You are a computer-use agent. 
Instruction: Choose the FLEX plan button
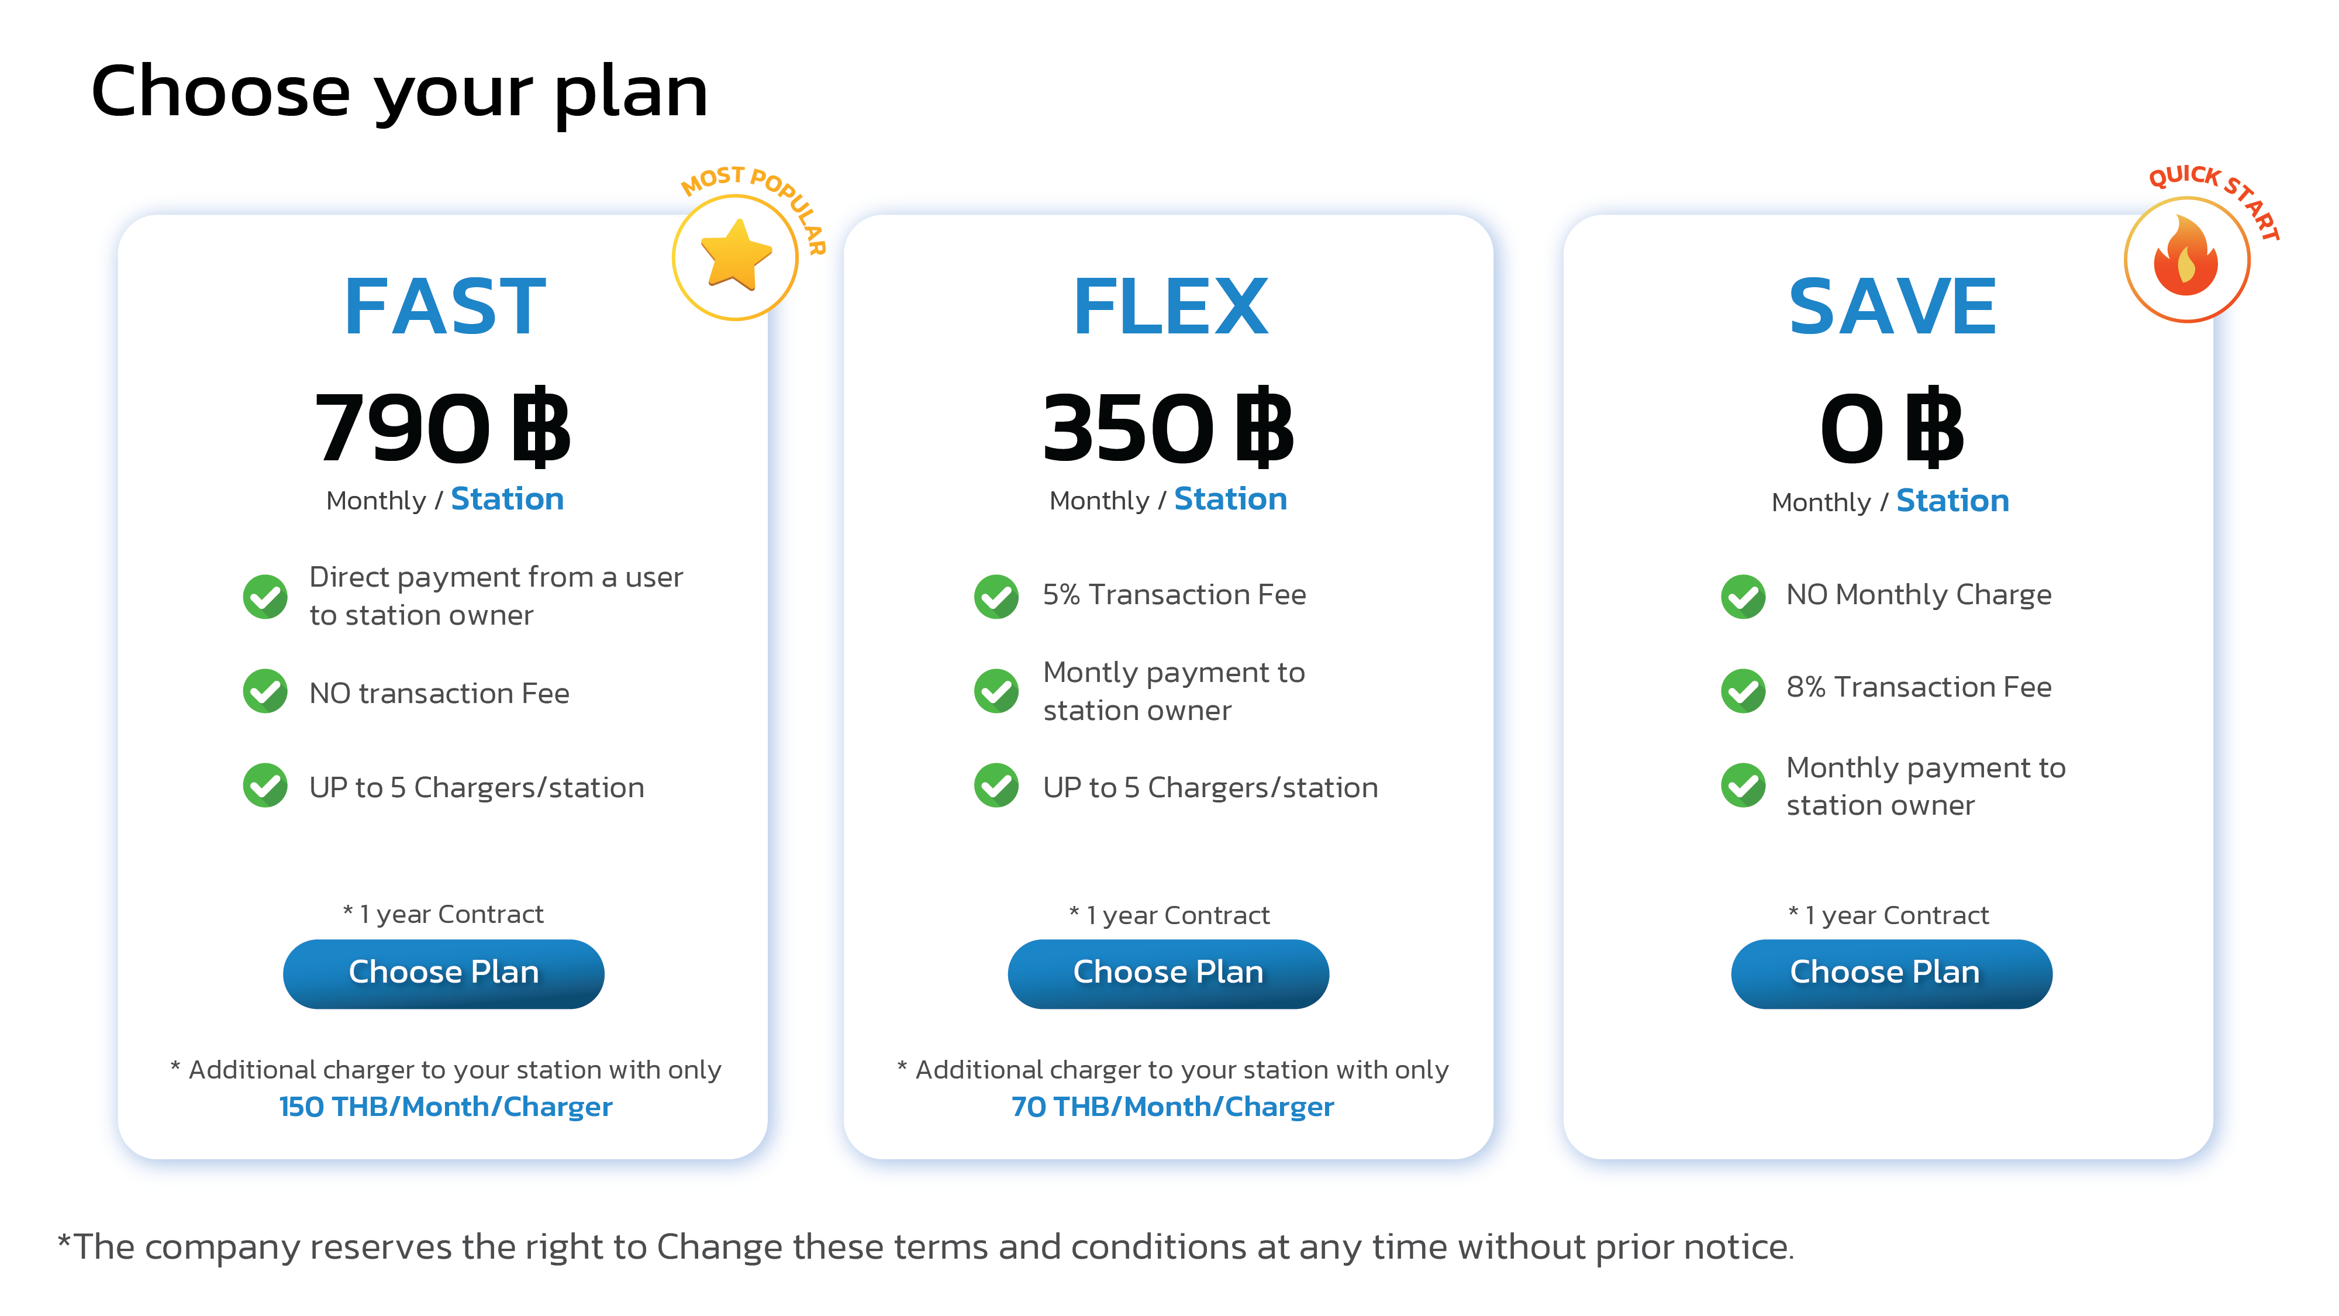click(1168, 973)
